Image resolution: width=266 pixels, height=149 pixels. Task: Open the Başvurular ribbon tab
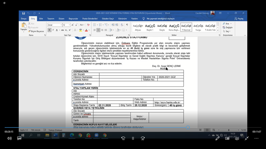point(73,19)
